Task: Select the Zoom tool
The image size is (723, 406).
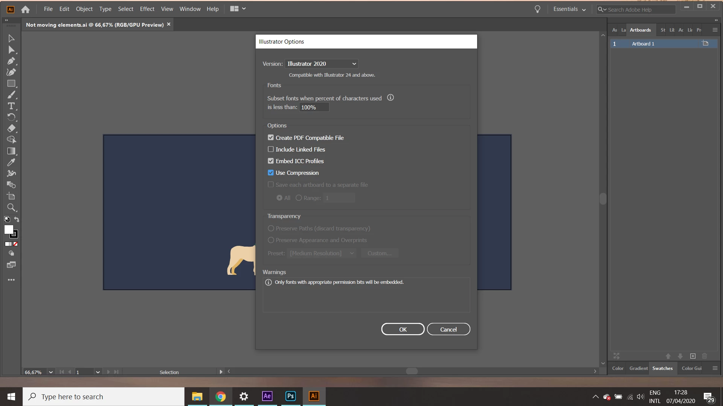Action: (11, 208)
